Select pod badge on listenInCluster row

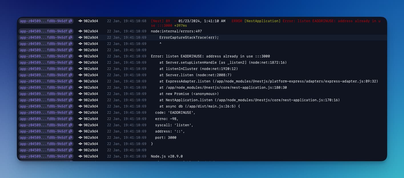point(46,69)
